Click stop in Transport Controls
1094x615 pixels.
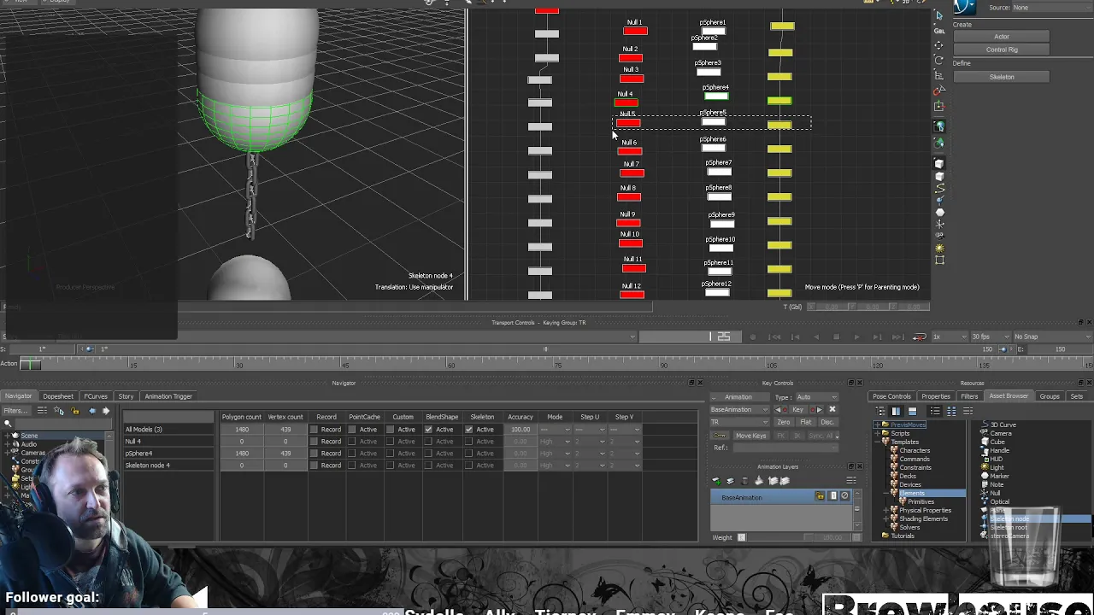click(836, 337)
